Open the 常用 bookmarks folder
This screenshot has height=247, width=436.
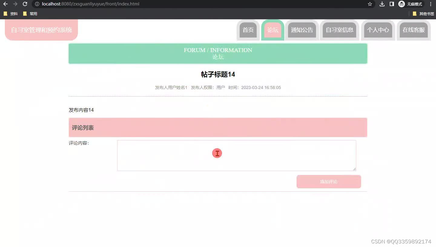(x=30, y=14)
